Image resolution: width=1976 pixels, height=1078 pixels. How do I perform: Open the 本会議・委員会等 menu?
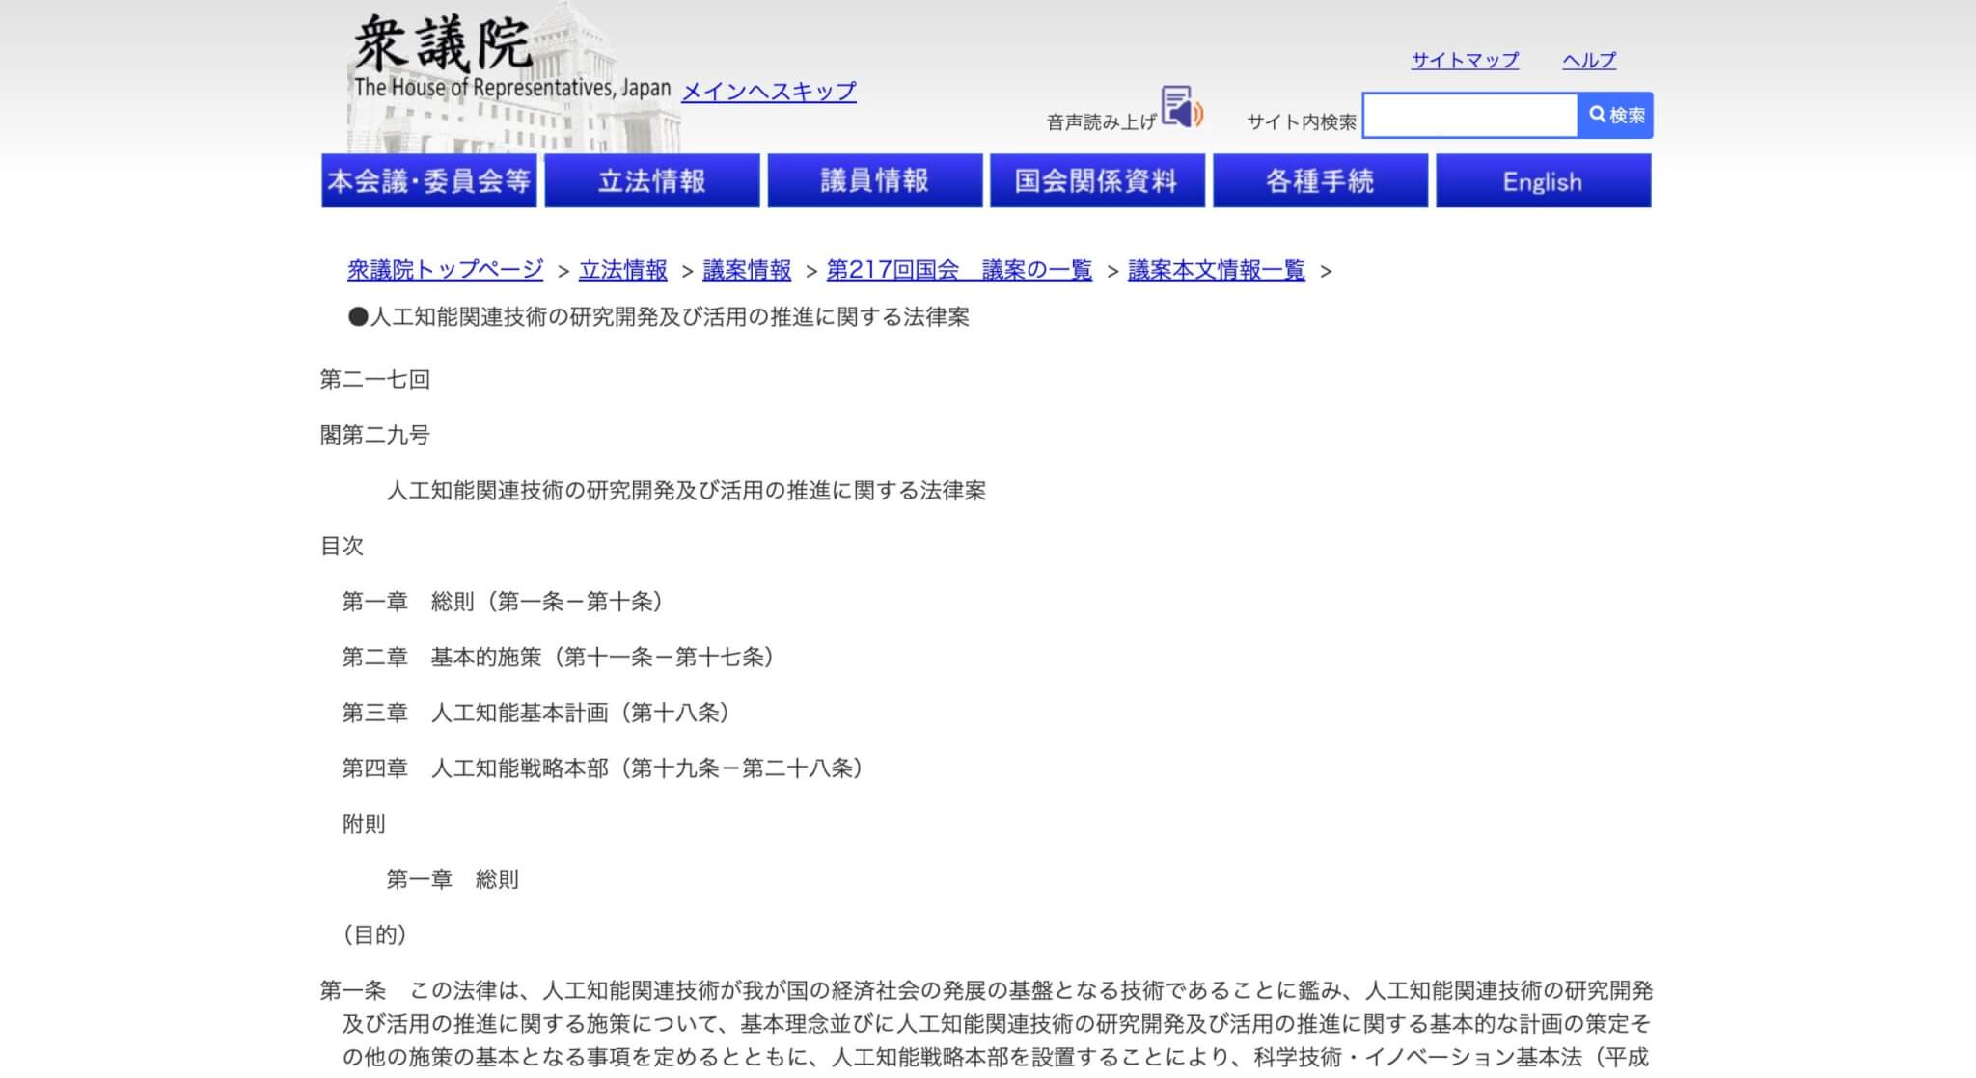[x=429, y=180]
